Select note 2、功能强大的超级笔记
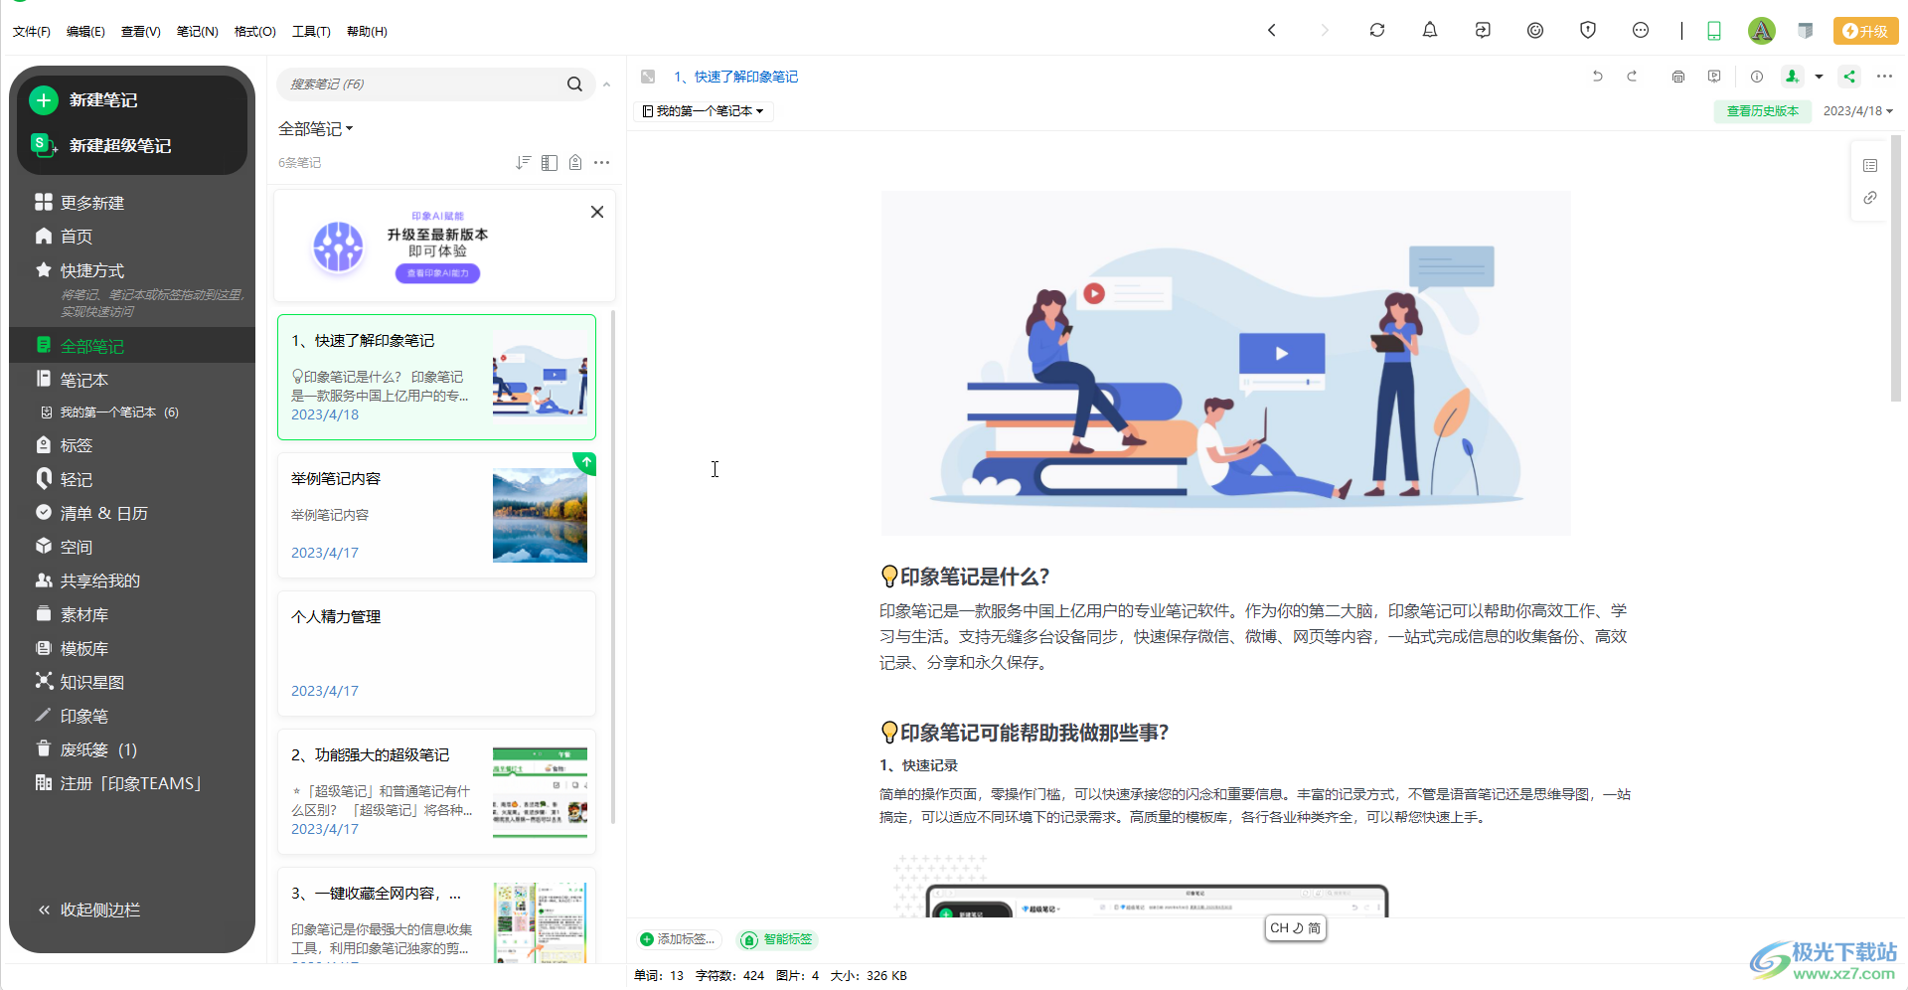 click(436, 791)
